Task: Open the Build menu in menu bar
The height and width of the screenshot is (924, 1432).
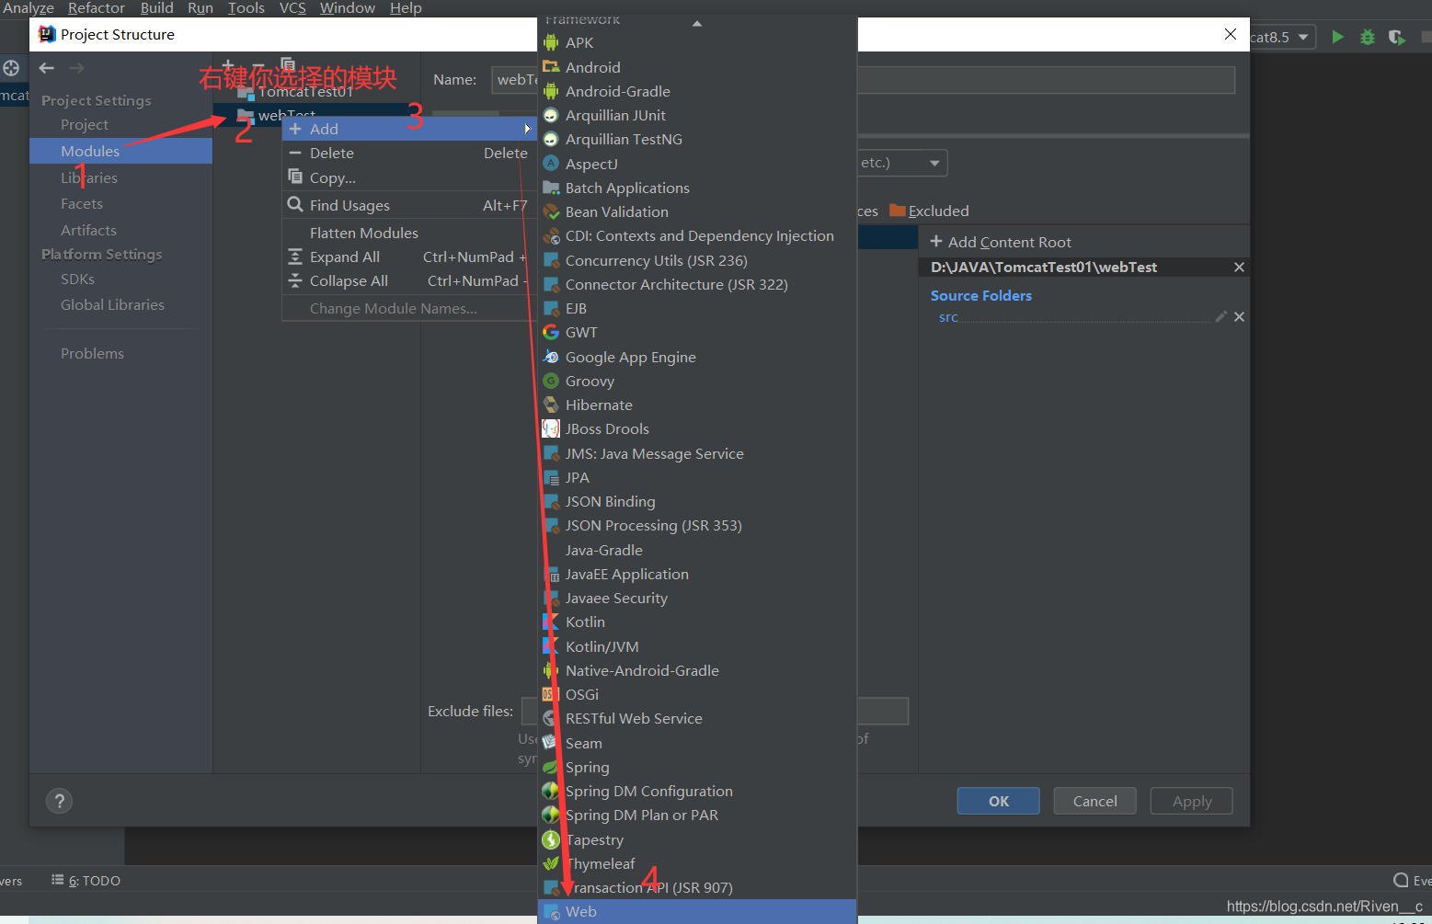Action: tap(157, 8)
